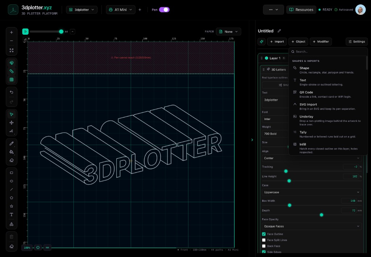Click the Modifier button

[321, 42]
